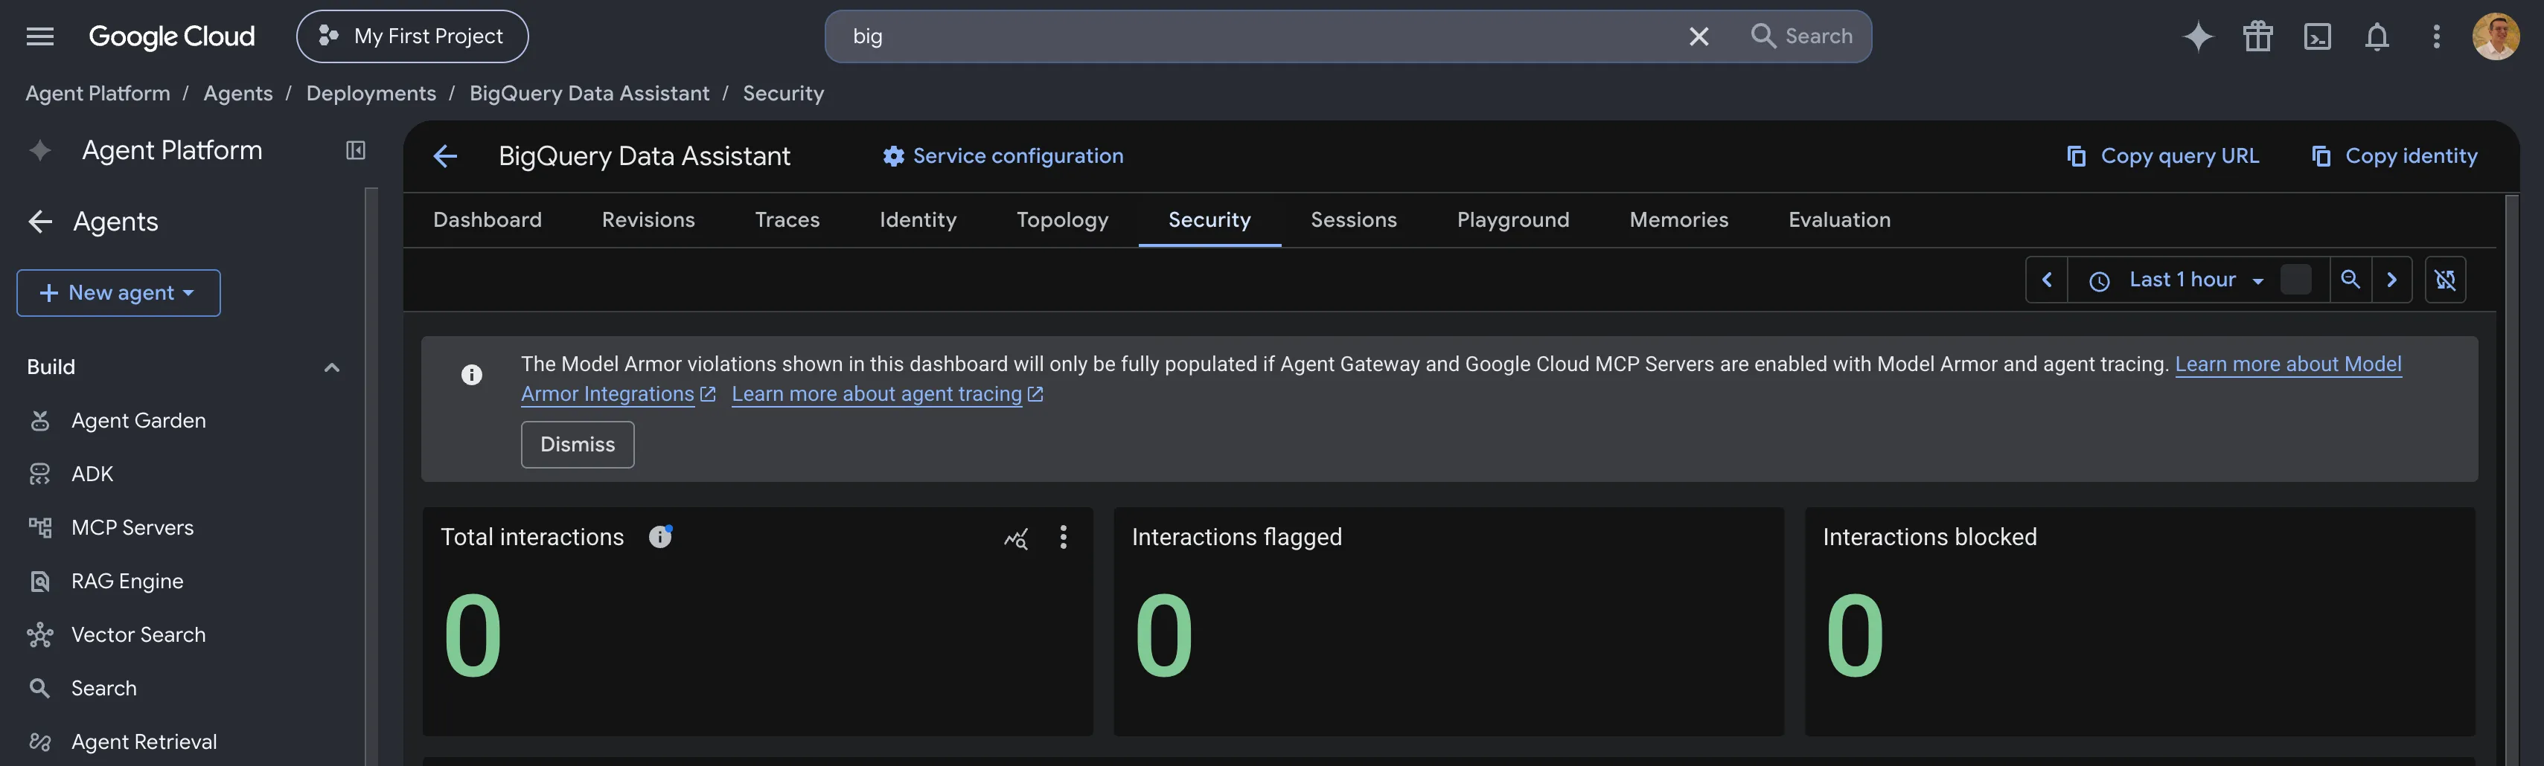
Task: Step time range backward with left chevron
Action: coord(2046,280)
